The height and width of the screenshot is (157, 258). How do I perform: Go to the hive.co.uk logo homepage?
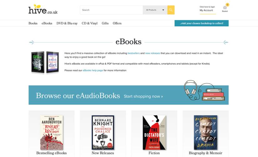coord(43,9)
